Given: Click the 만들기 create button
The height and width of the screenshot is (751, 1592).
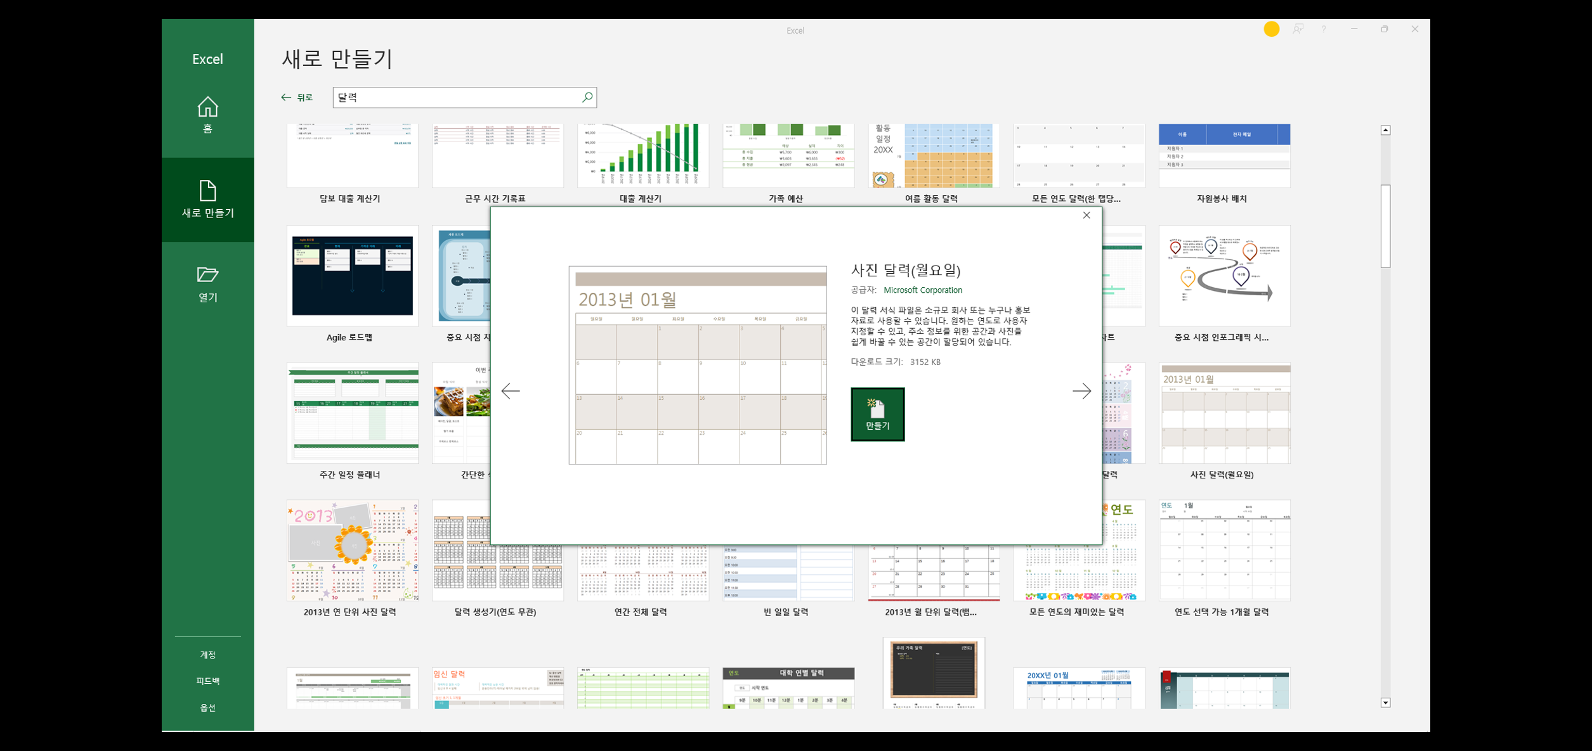Looking at the screenshot, I should [877, 414].
